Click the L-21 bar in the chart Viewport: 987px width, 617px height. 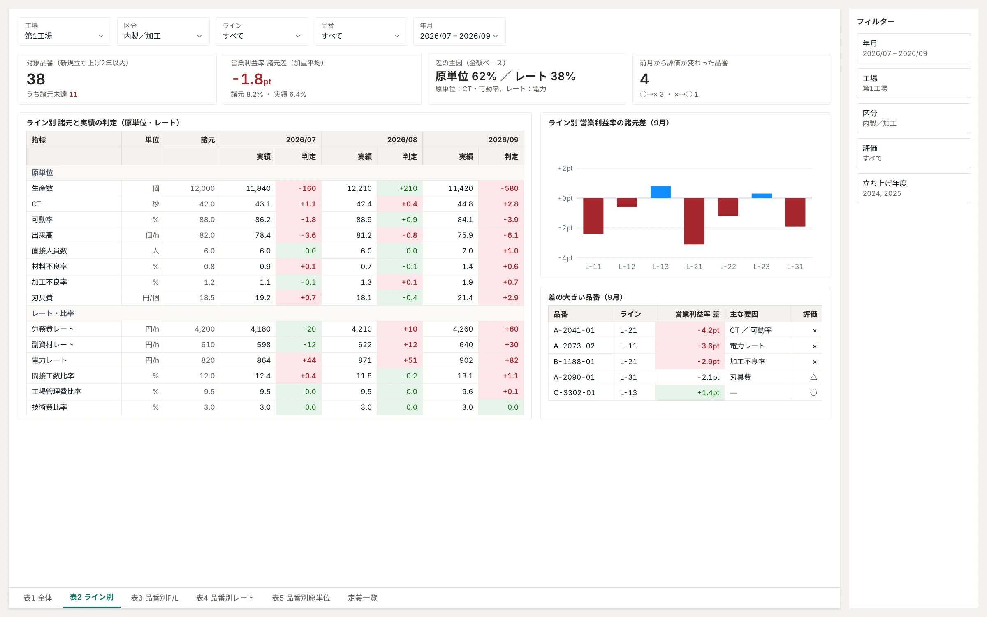[x=694, y=221]
